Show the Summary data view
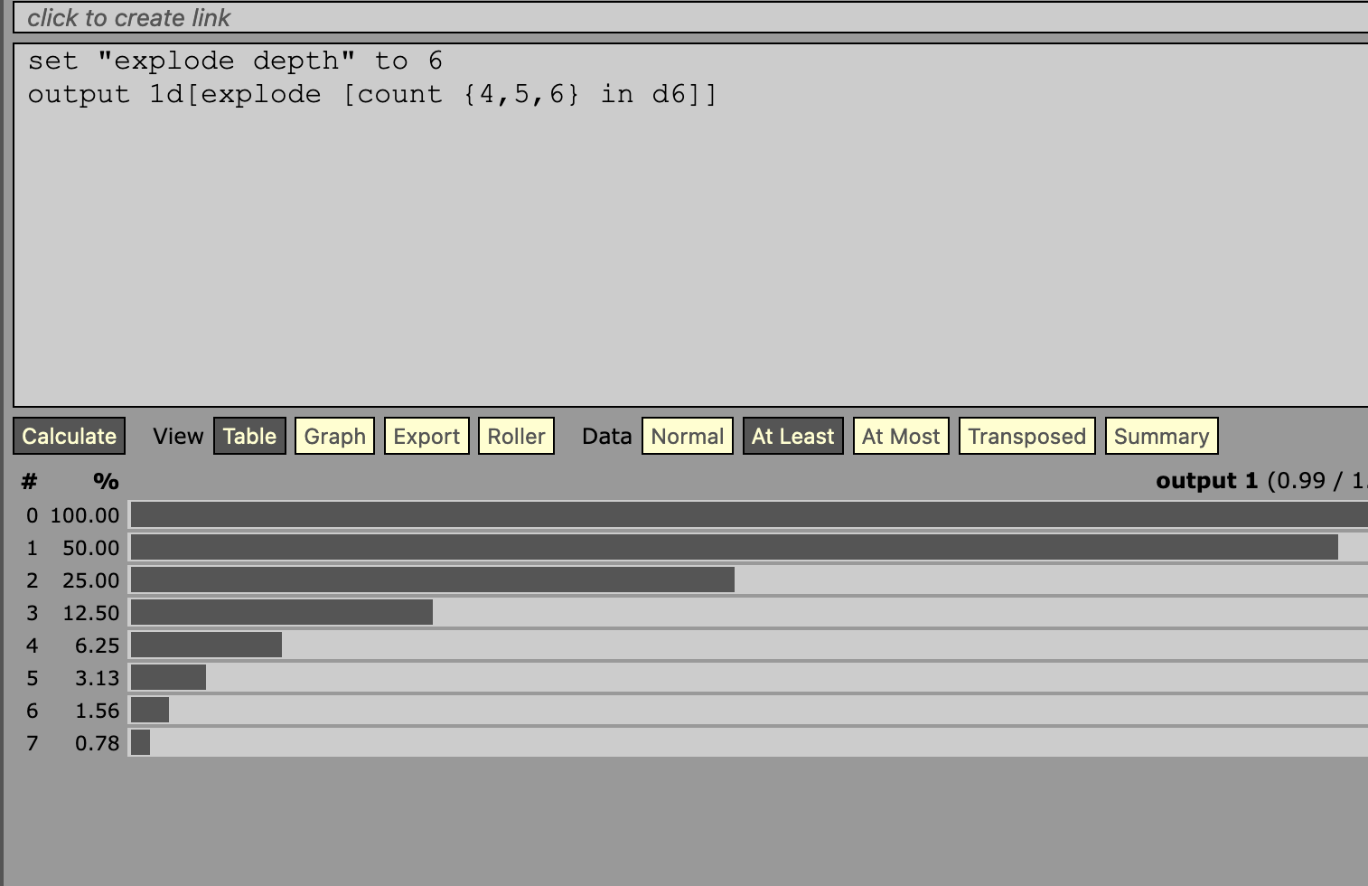 [x=1161, y=436]
